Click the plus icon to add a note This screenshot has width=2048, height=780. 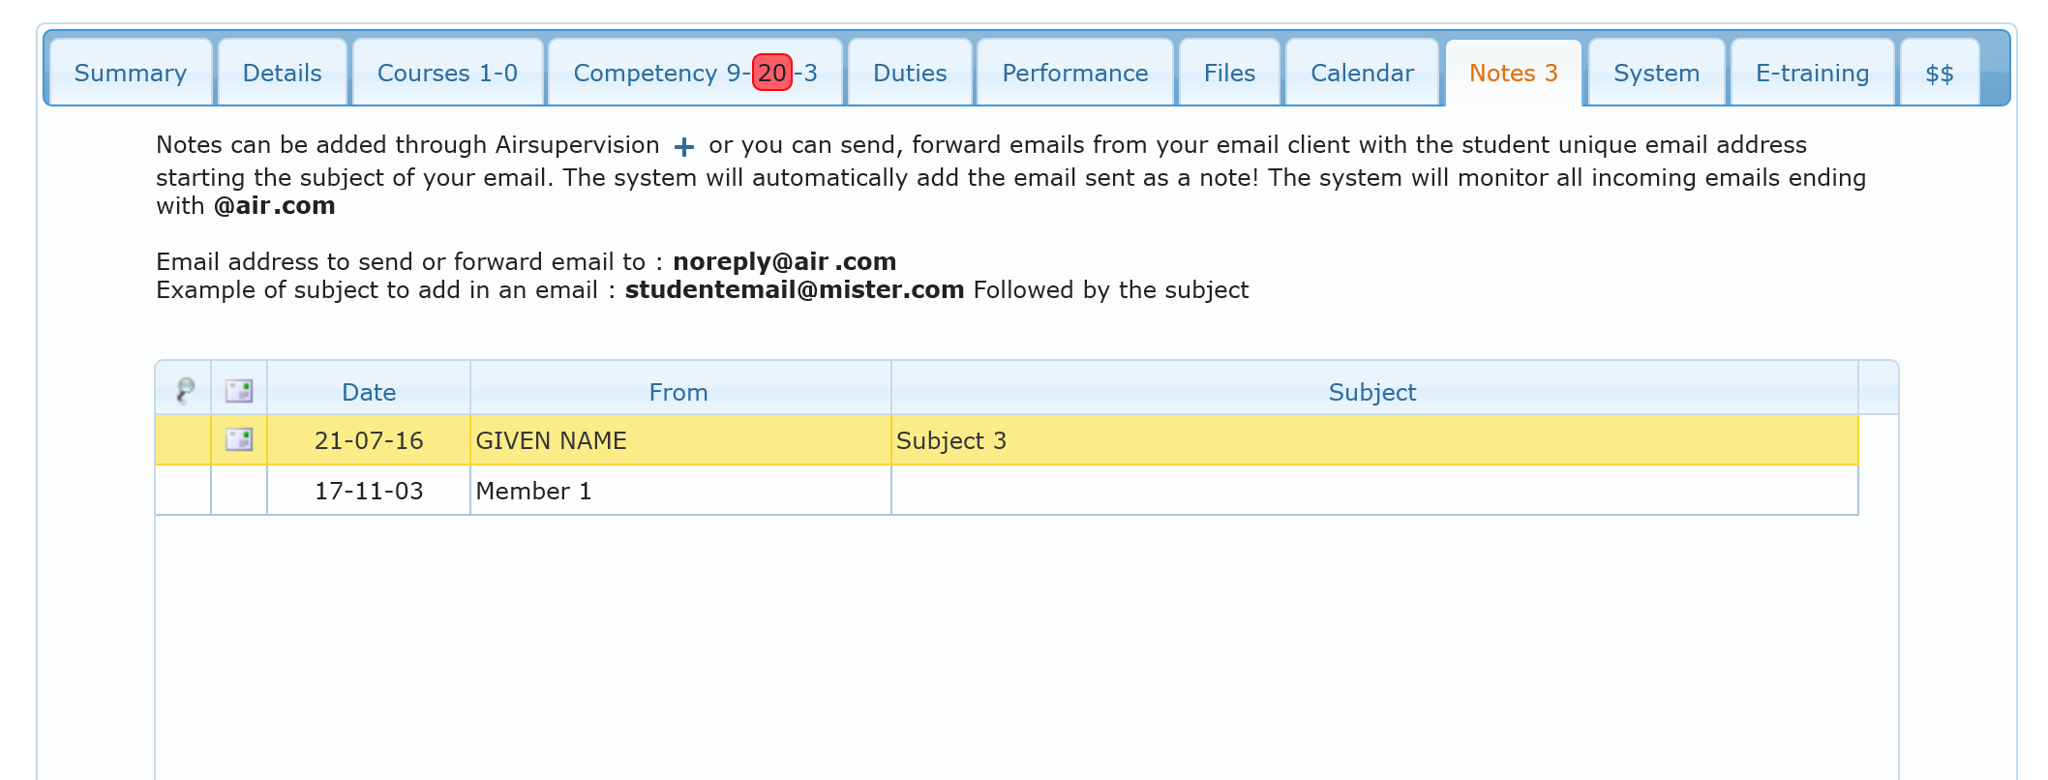[683, 147]
